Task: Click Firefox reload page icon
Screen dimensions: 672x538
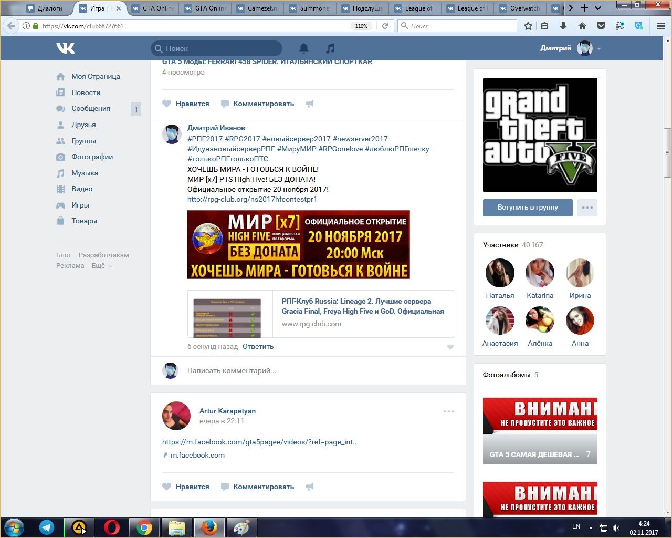Action: pos(385,26)
